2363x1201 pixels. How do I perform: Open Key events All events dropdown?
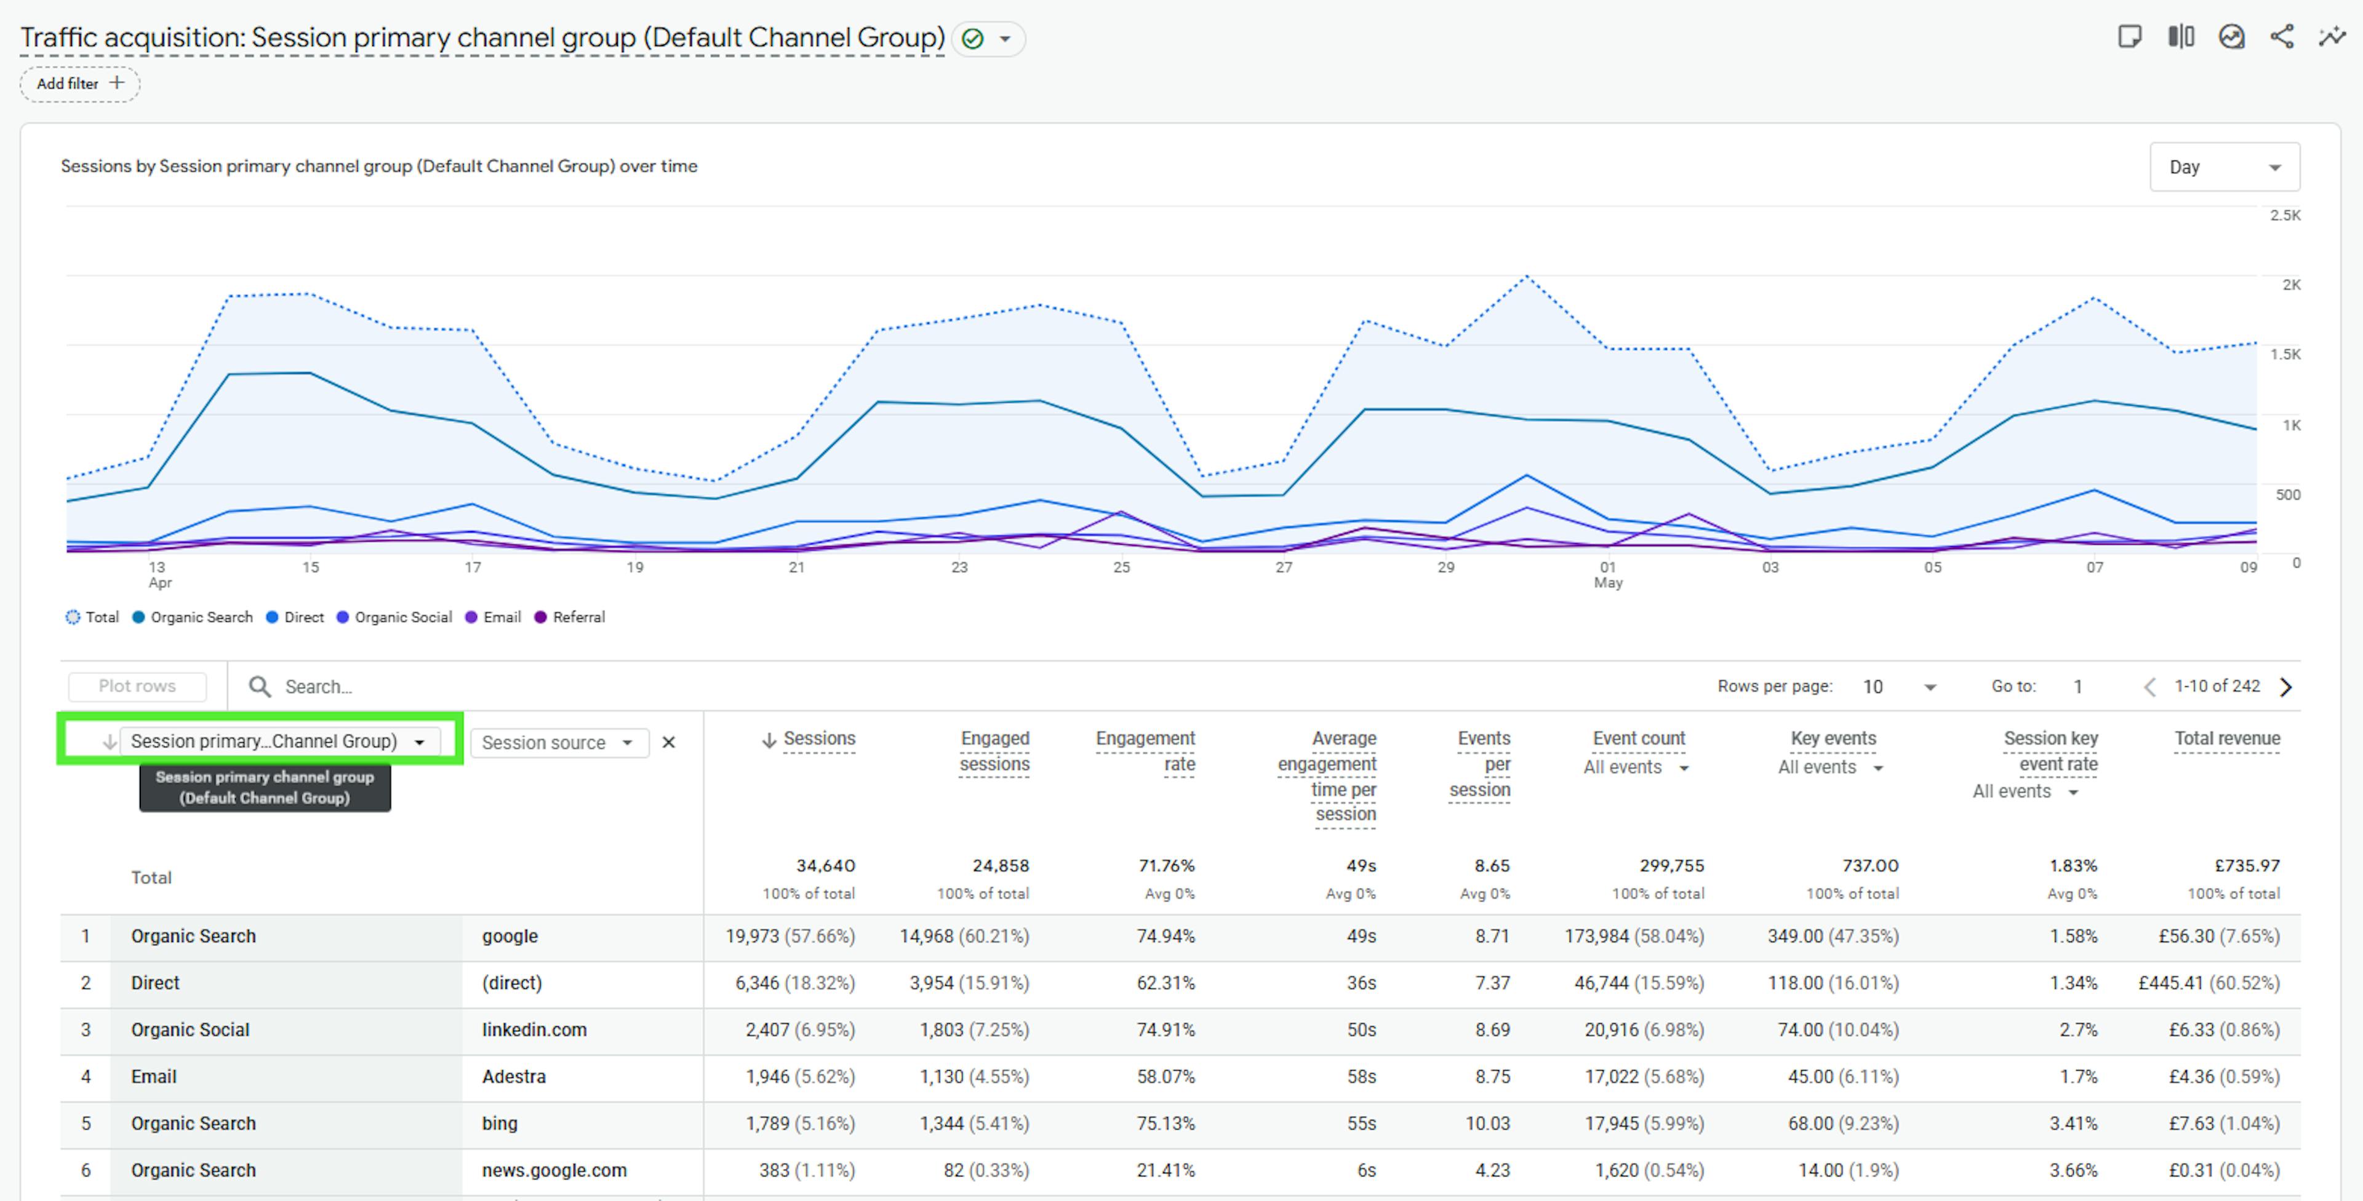coord(1830,767)
